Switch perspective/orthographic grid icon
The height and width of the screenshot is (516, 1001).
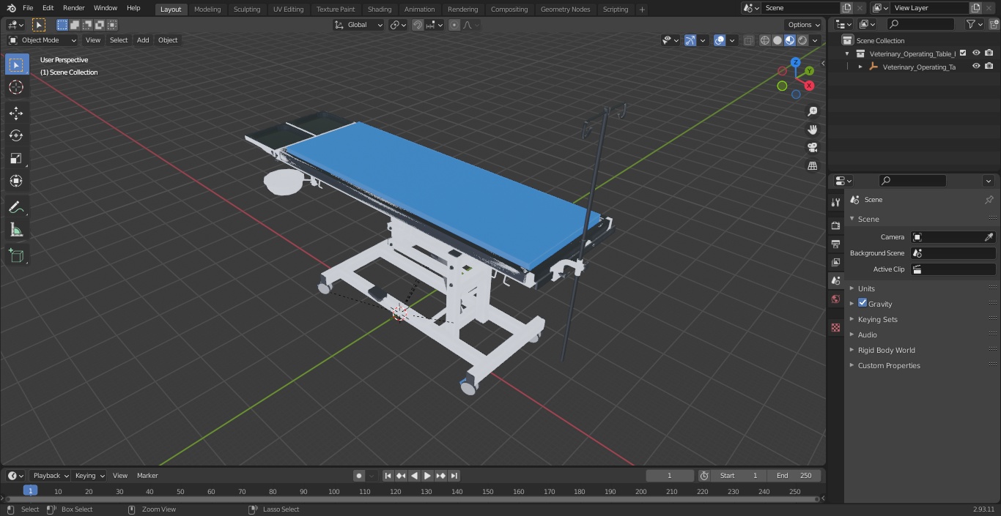point(812,166)
